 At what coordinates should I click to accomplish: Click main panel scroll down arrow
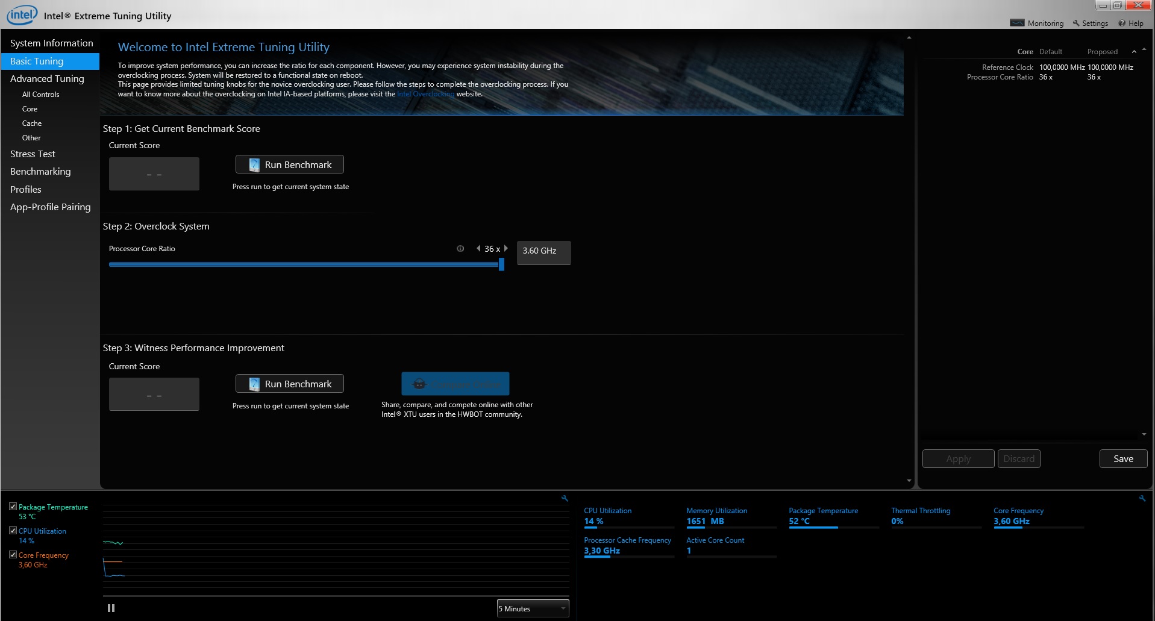pyautogui.click(x=909, y=481)
